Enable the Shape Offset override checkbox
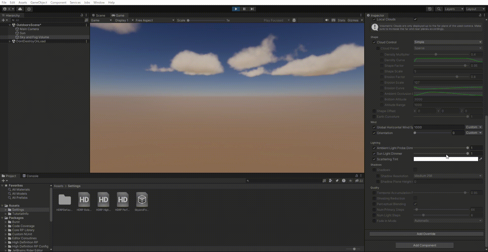 (x=374, y=111)
